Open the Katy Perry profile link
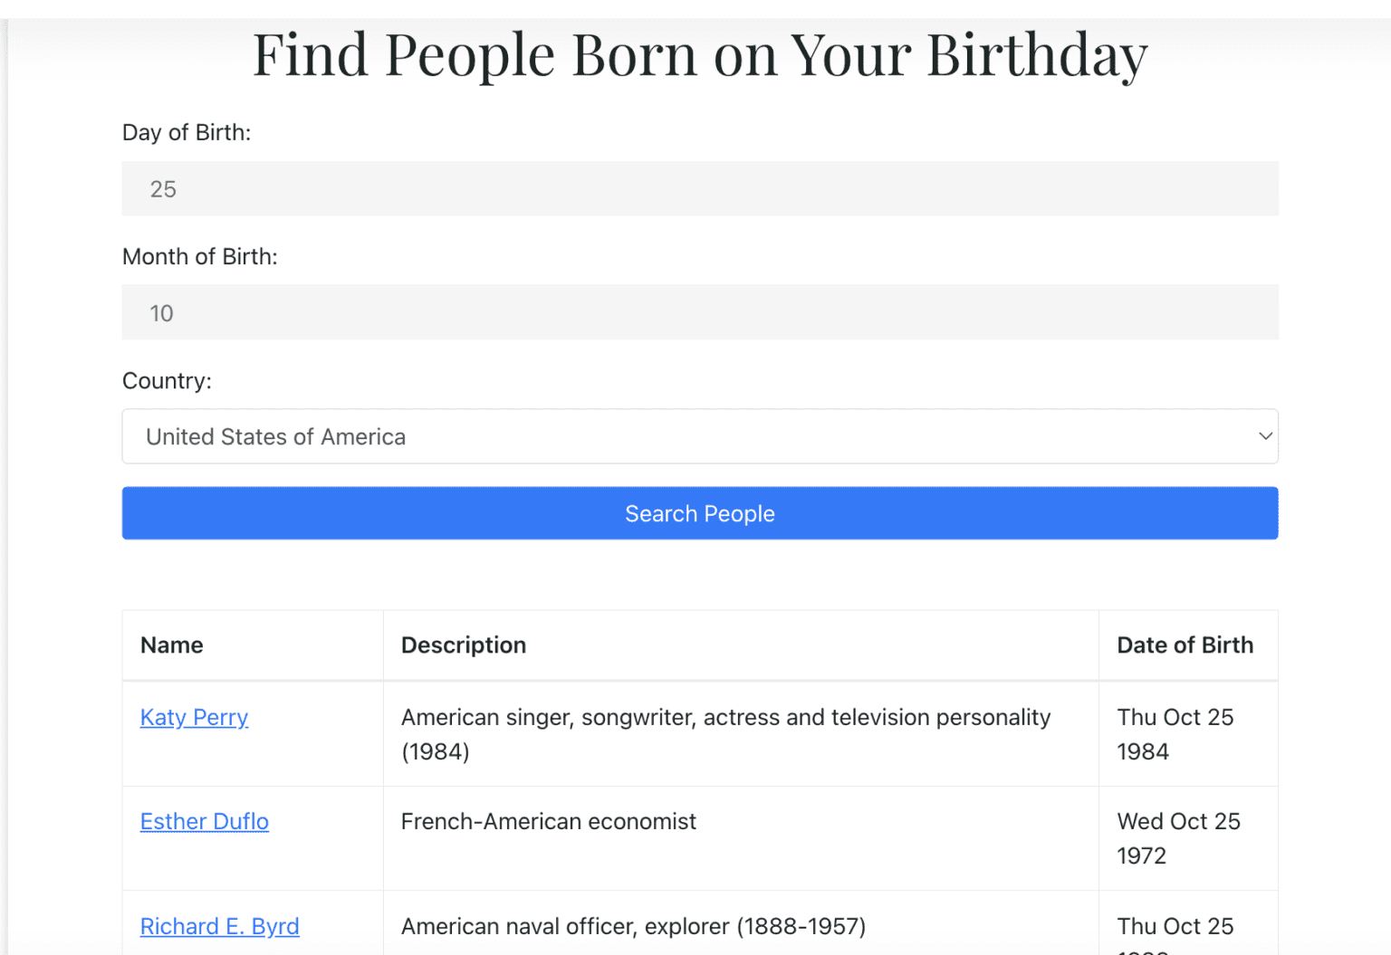The image size is (1391, 955). [194, 717]
